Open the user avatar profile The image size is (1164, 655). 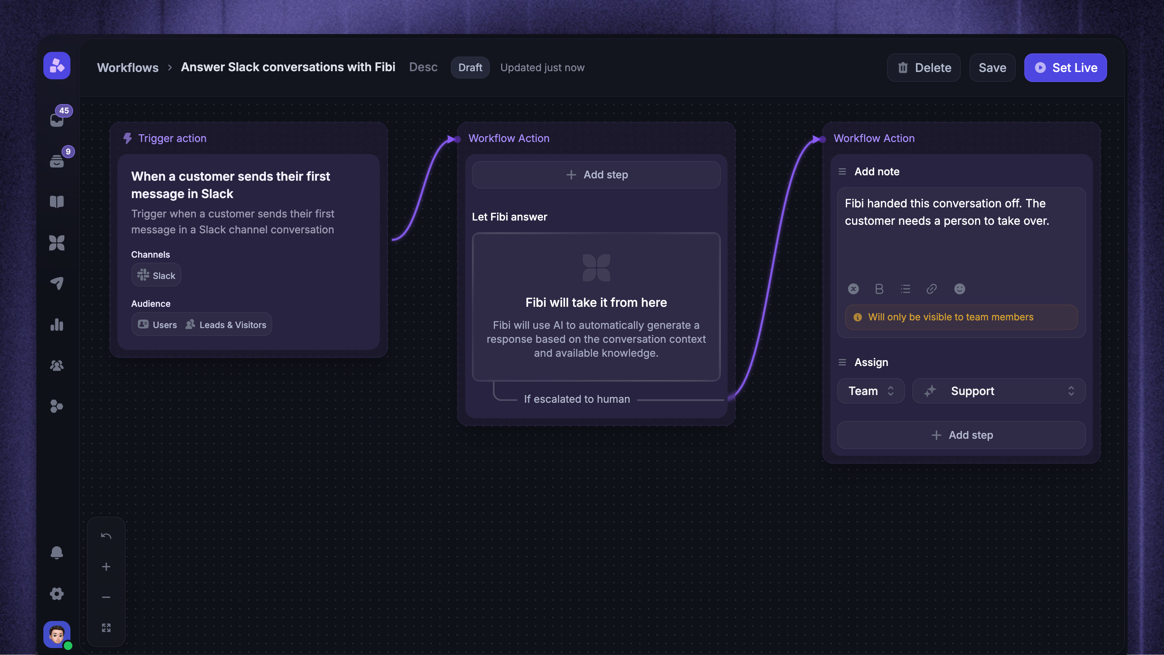[x=57, y=634]
